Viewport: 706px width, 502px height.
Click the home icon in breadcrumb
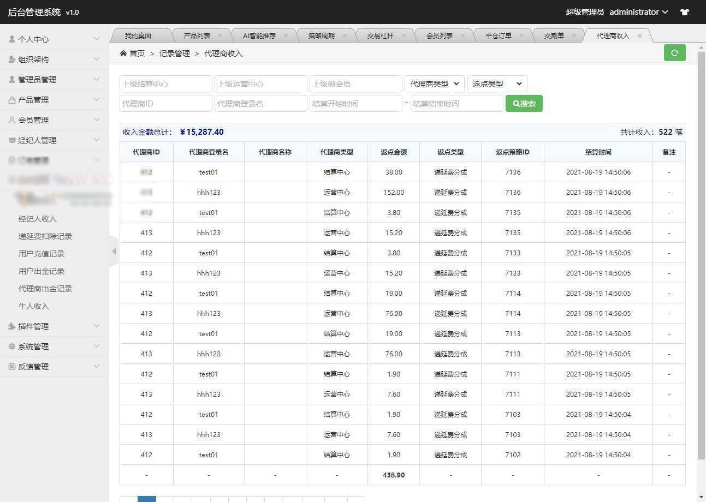[123, 53]
